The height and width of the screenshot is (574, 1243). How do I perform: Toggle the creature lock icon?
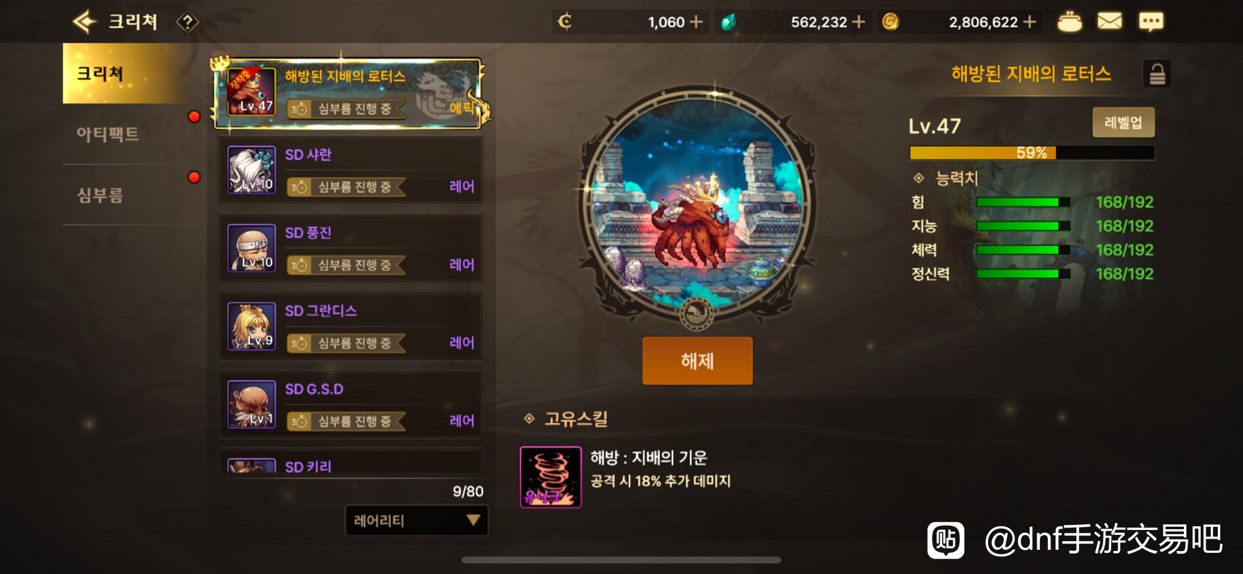point(1157,74)
